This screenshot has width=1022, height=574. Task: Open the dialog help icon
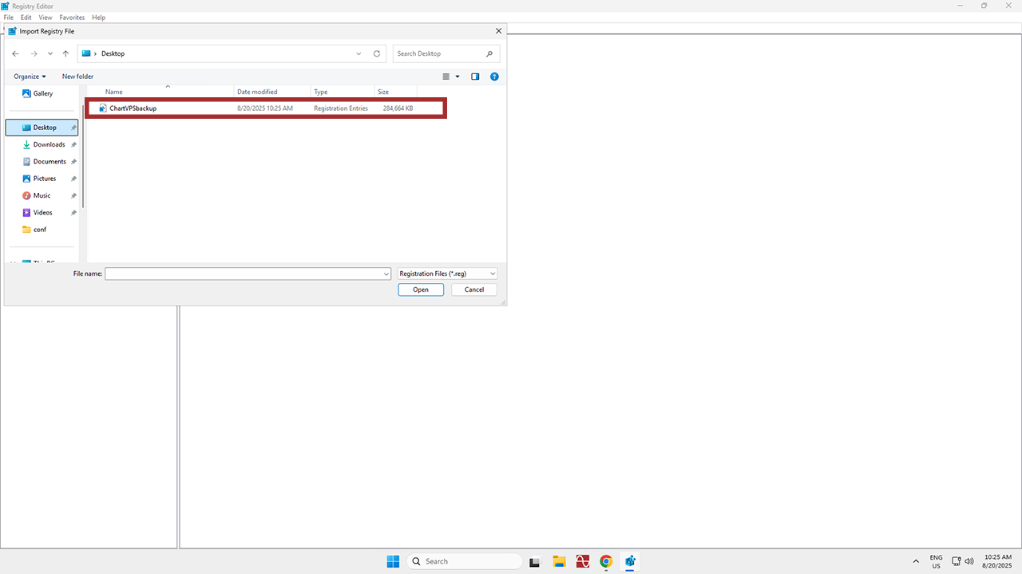[494, 77]
